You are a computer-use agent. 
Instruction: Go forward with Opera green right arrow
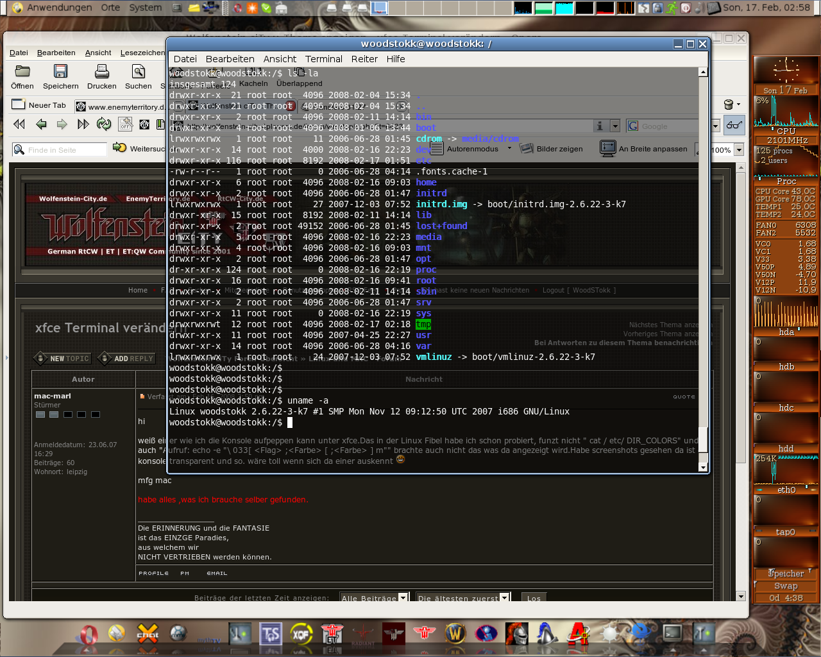tap(62, 124)
